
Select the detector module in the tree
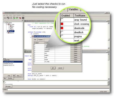pyautogui.click(x=12, y=33)
